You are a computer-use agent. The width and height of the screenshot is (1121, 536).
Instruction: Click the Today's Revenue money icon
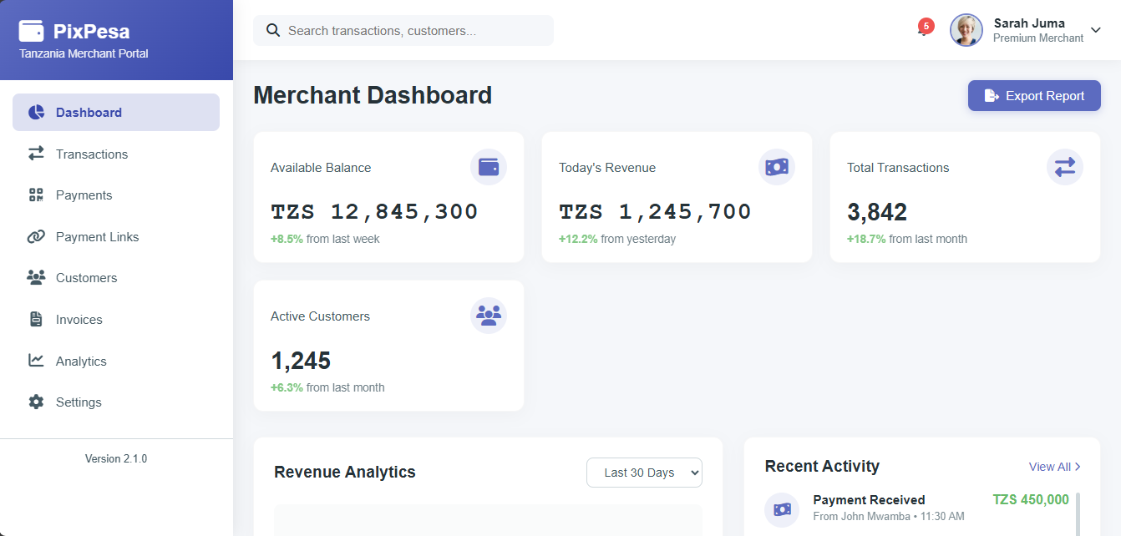[x=777, y=167]
